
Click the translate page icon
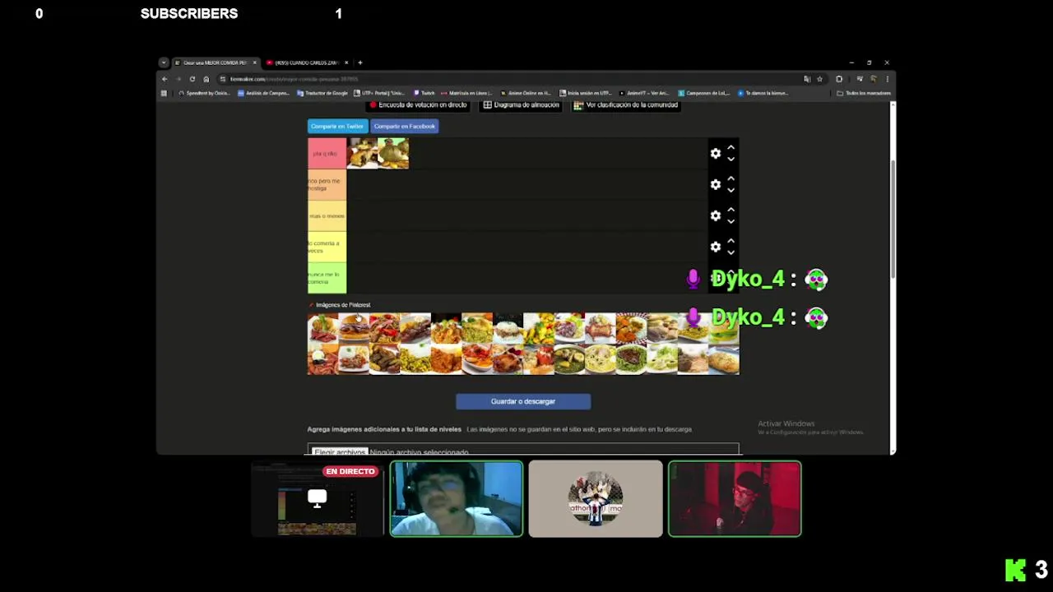(807, 79)
